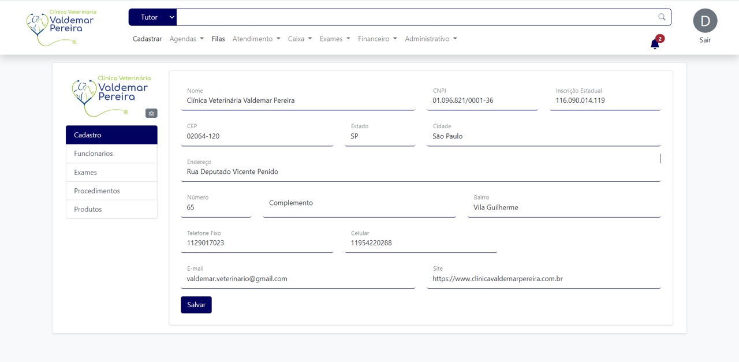Screen dimensions: 739x362
Task: Open the Produtos sidebar tab
Action: (x=111, y=209)
